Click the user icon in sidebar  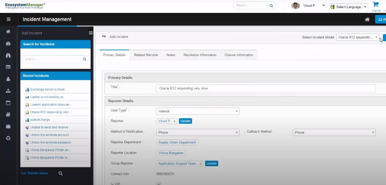click(8, 79)
